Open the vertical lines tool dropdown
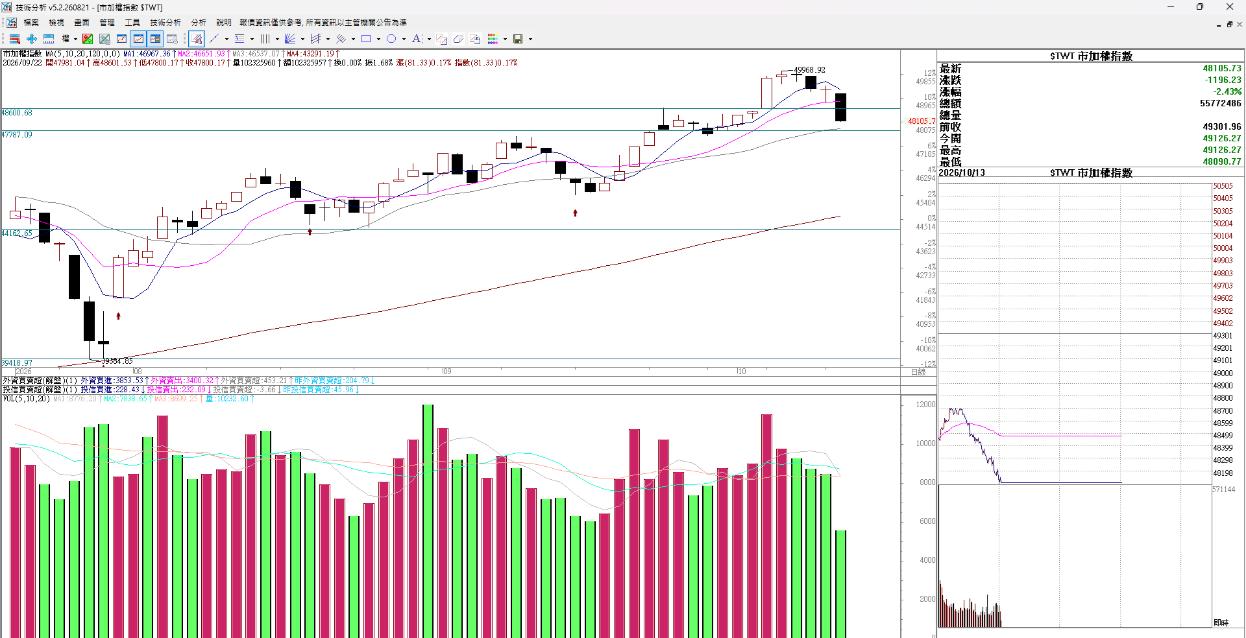The image size is (1246, 638). tap(277, 39)
